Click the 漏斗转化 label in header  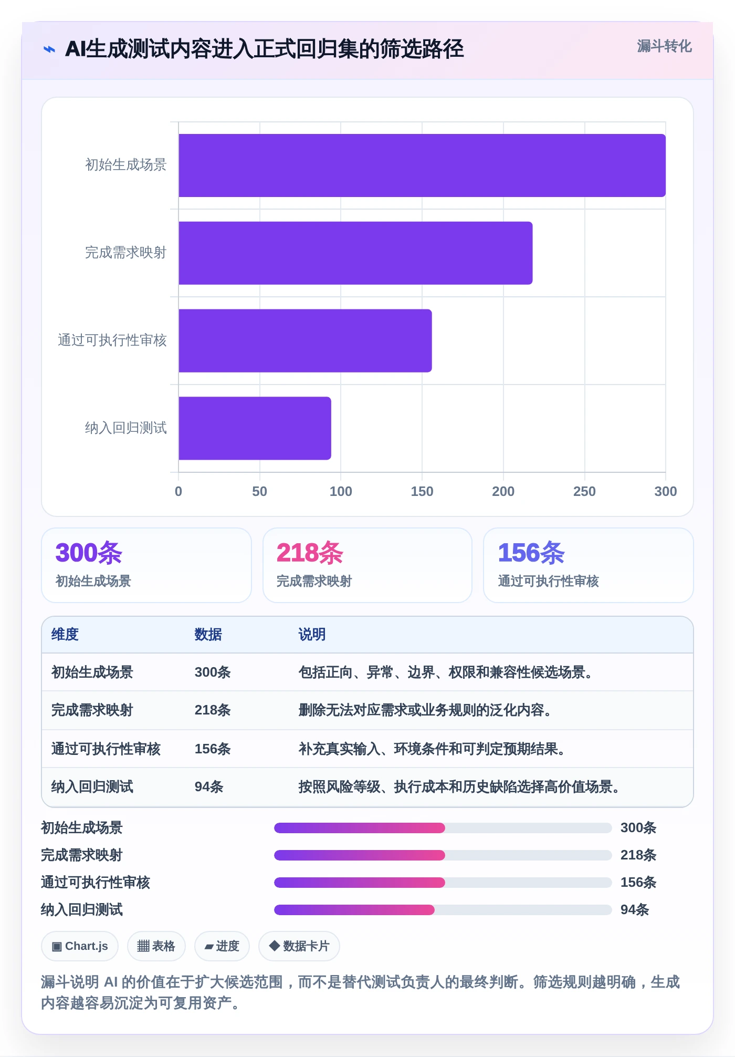664,46
